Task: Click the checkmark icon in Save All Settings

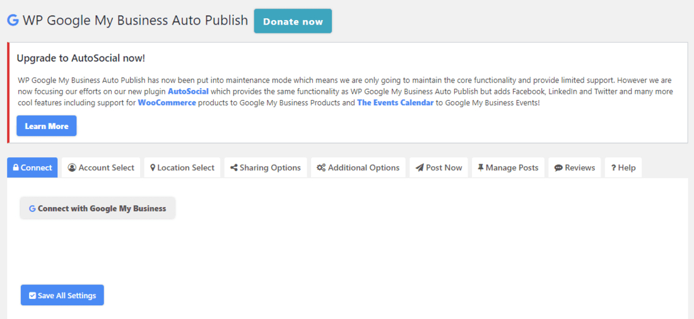Action: coord(33,296)
